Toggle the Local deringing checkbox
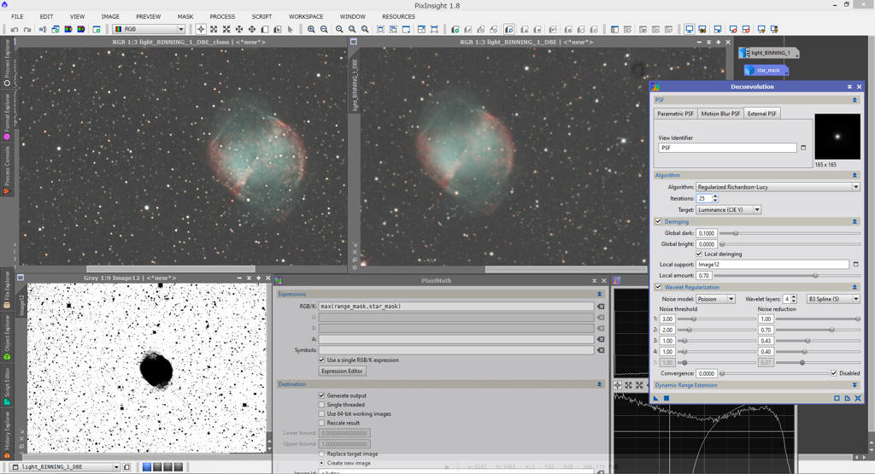Screen dimensions: 875x474 (699, 254)
